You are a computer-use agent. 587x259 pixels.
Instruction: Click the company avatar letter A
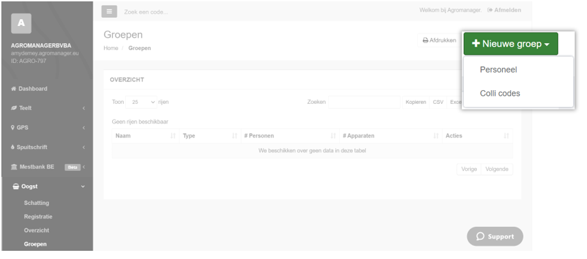(21, 23)
